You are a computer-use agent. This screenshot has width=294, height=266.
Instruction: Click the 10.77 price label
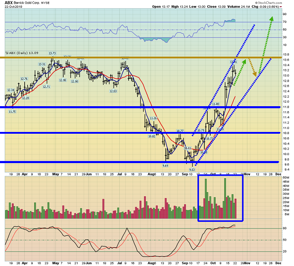coord(180,131)
